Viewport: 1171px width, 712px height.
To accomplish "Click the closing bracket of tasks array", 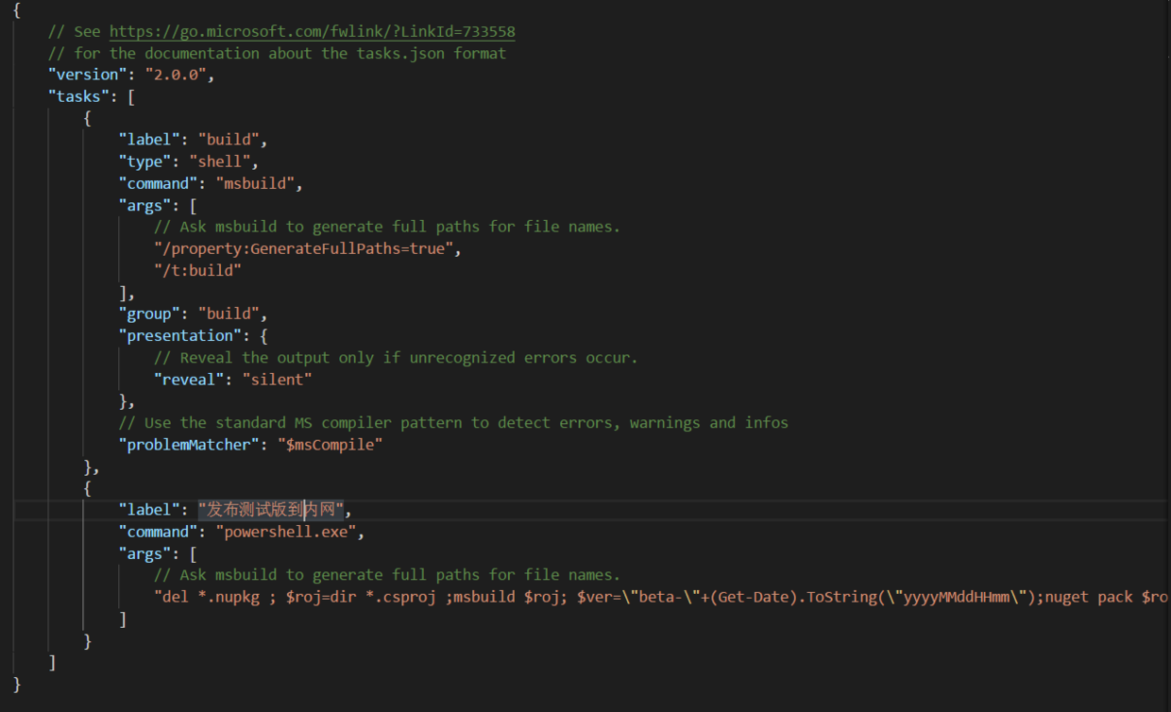I will tap(53, 662).
